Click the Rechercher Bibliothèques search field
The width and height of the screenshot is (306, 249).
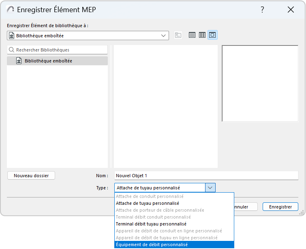[58, 50]
